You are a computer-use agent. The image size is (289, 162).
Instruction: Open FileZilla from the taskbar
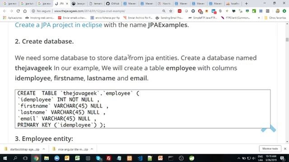pos(109,158)
